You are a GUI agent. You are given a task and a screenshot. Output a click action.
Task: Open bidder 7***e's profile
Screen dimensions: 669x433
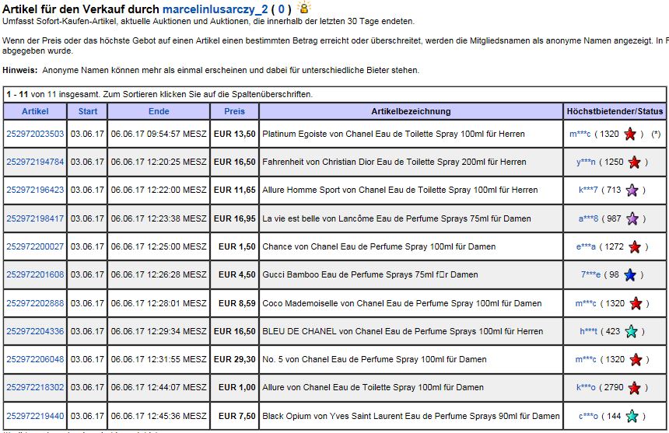click(x=590, y=275)
